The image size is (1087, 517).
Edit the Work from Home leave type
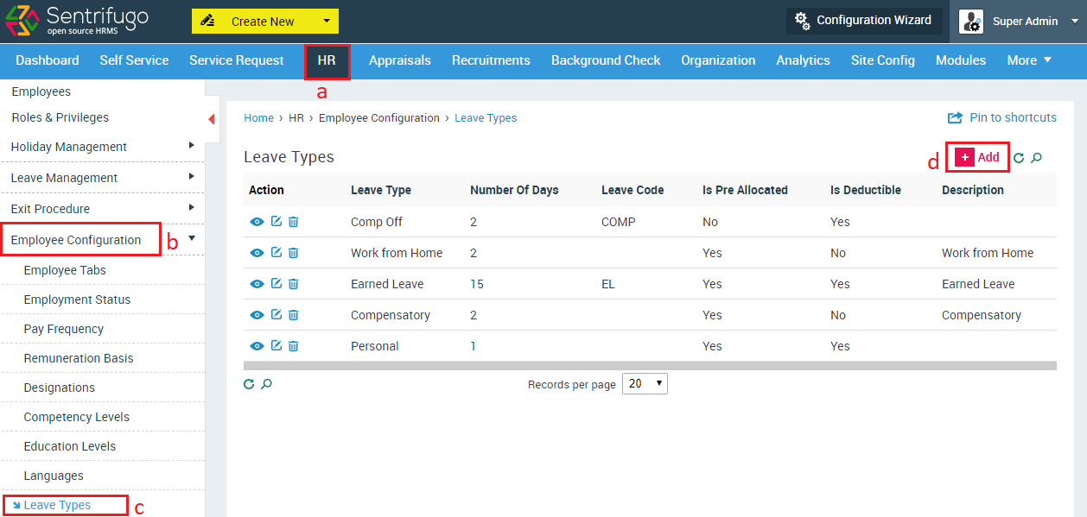coord(277,253)
